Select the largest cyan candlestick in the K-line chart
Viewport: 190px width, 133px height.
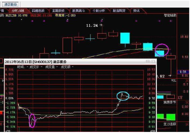pos(125,38)
